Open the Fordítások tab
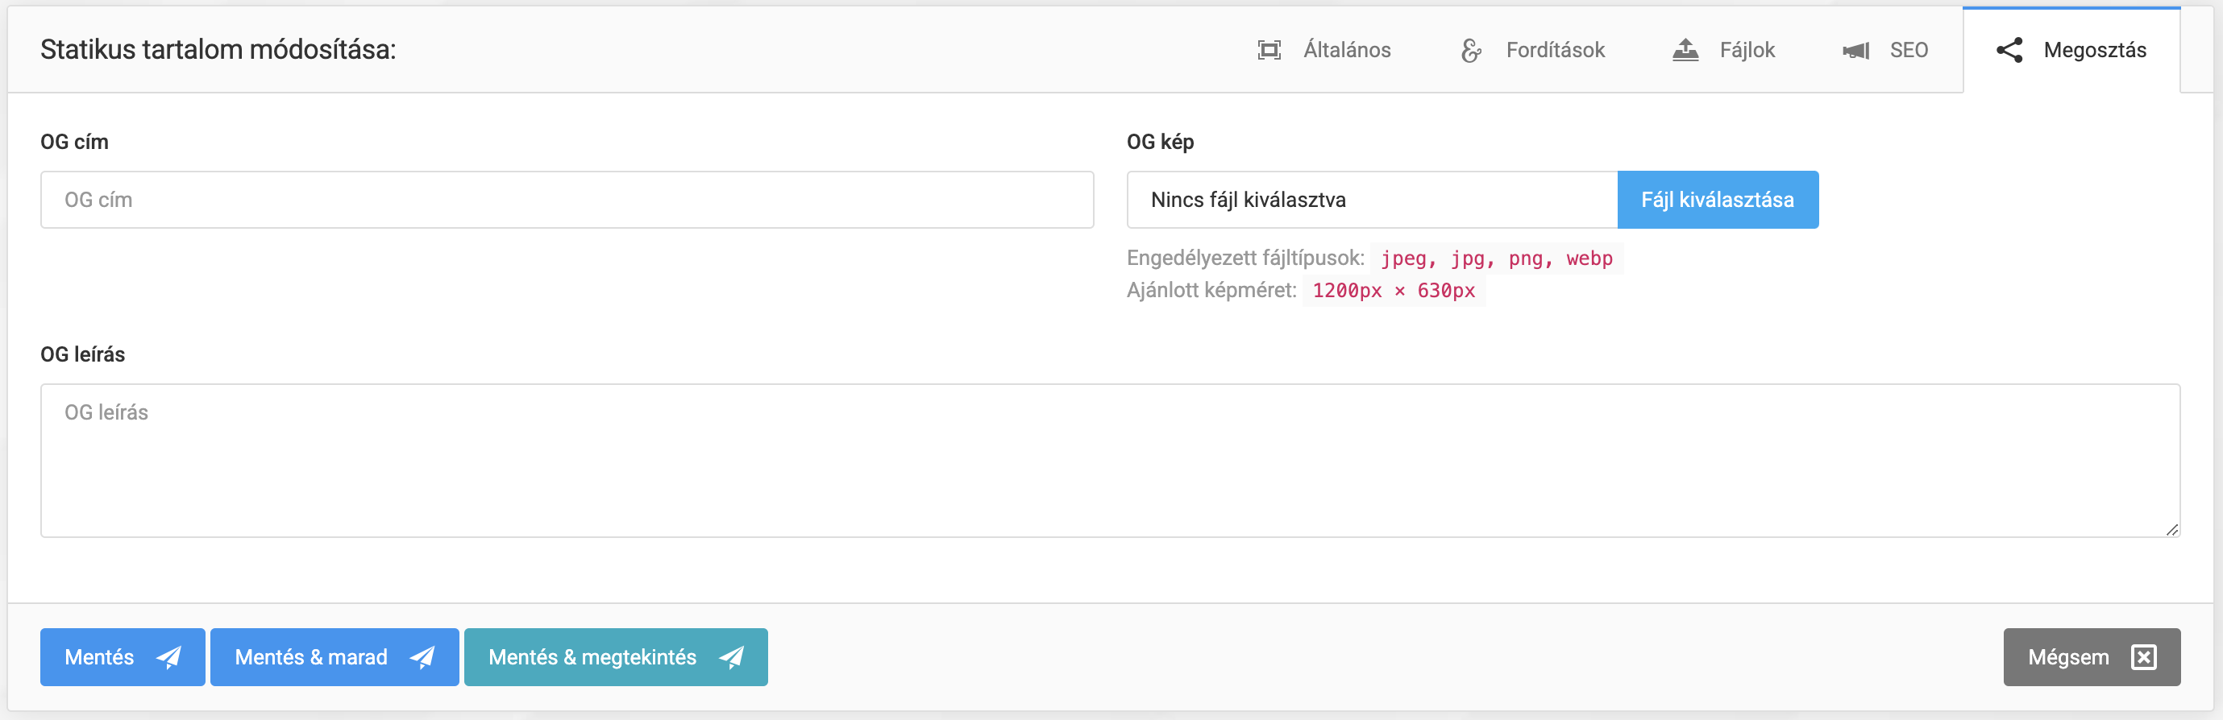The height and width of the screenshot is (720, 2223). (1554, 50)
